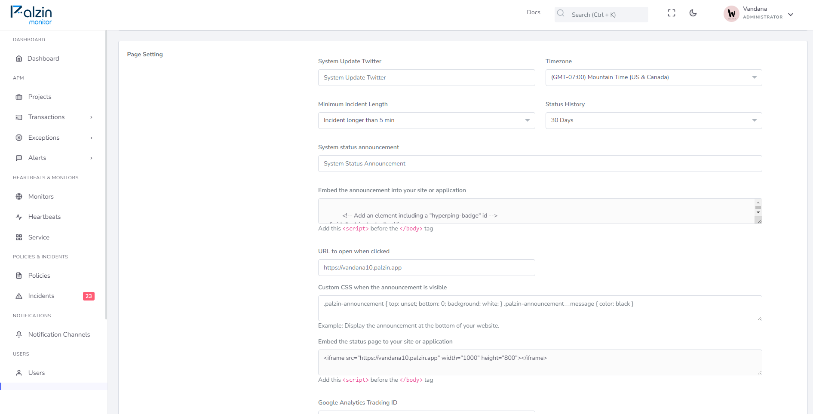Click the Alerts speech bubble icon
Screen dimensions: 813x414
19,158
